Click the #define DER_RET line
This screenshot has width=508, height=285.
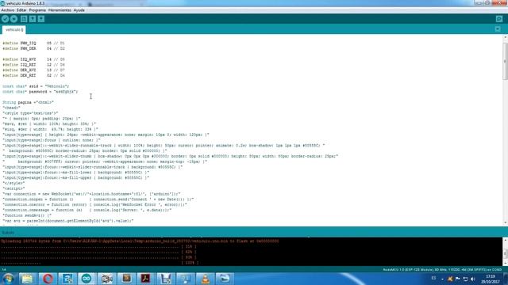(x=33, y=76)
